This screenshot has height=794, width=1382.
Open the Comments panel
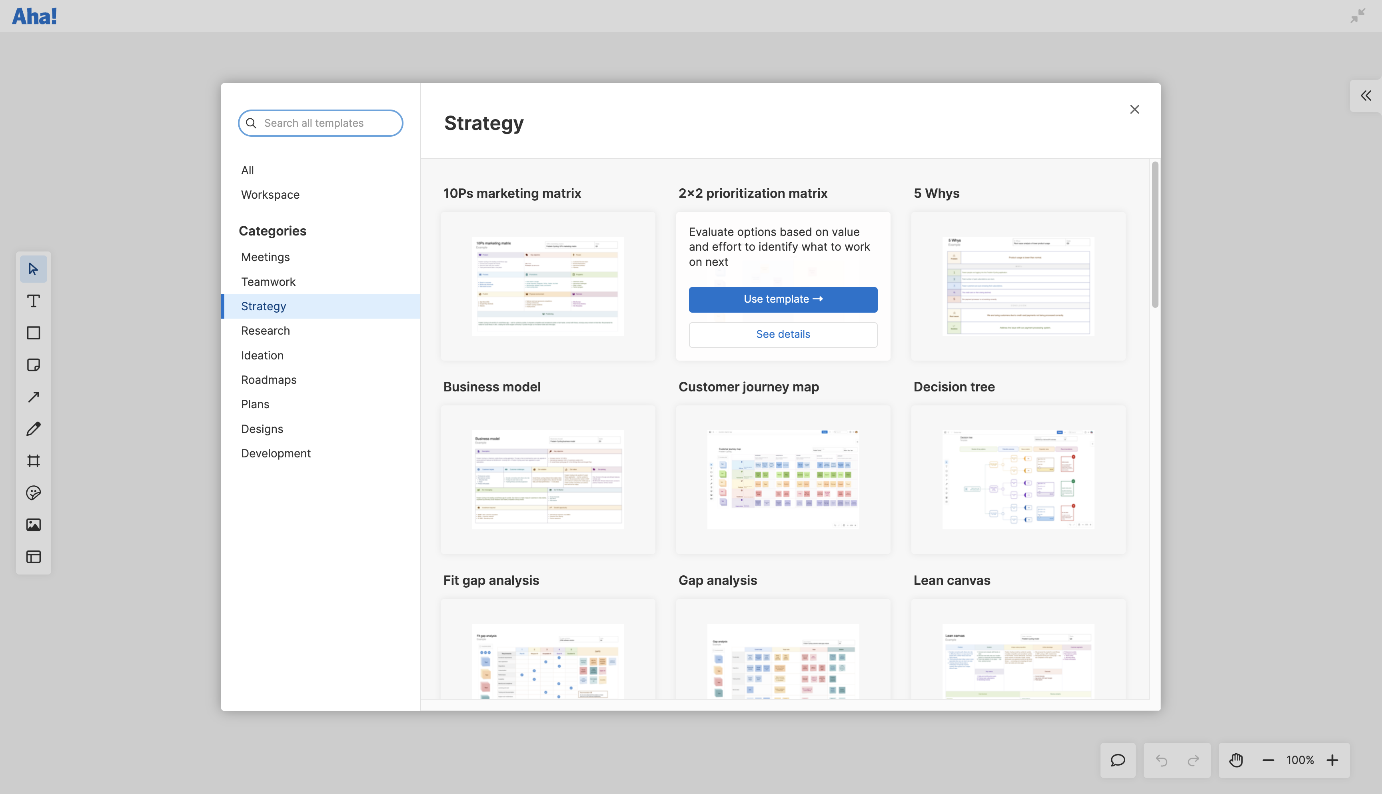(x=1117, y=760)
